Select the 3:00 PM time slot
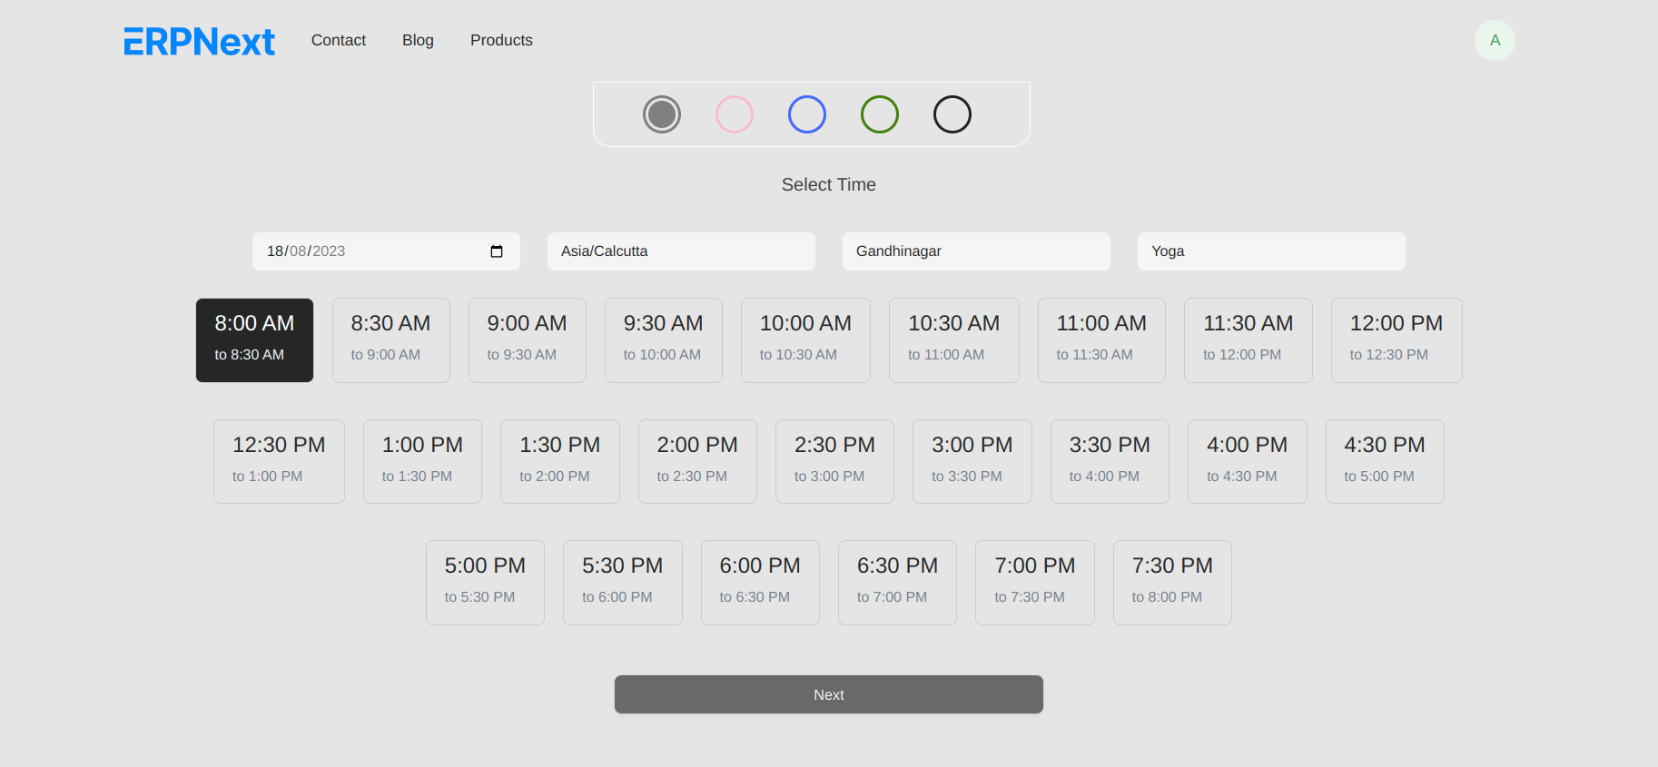Image resolution: width=1658 pixels, height=767 pixels. (x=972, y=461)
